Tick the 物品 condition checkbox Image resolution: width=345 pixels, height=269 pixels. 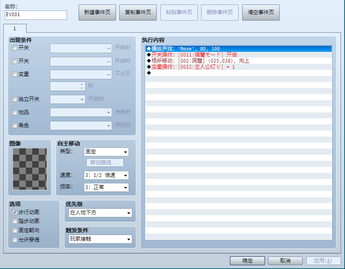click(15, 112)
